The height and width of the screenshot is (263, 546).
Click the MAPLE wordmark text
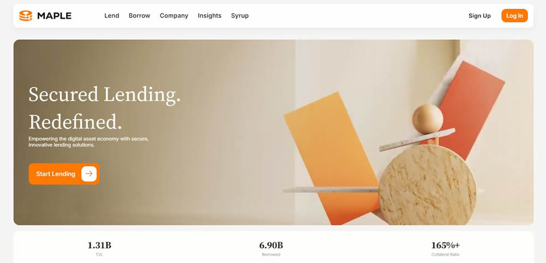point(54,16)
